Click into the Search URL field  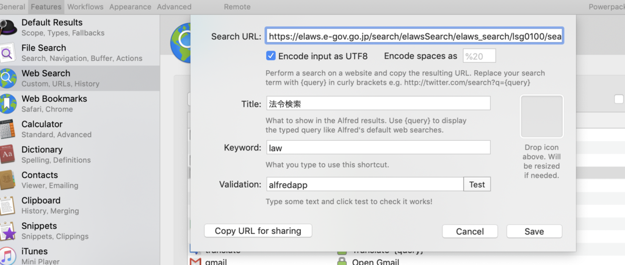(414, 37)
